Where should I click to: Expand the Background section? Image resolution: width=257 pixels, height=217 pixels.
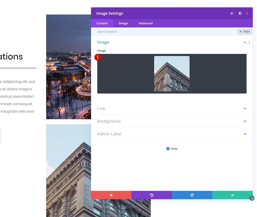point(172,121)
